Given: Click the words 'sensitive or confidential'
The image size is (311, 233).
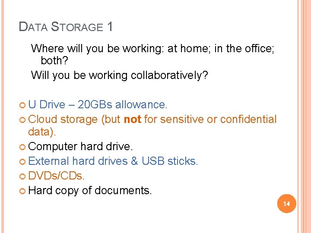Looking at the screenshot, I should (219, 119).
